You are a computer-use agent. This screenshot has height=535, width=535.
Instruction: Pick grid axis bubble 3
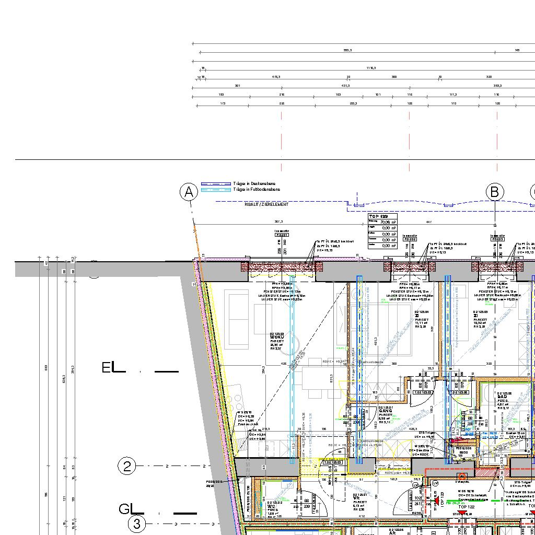(137, 524)
